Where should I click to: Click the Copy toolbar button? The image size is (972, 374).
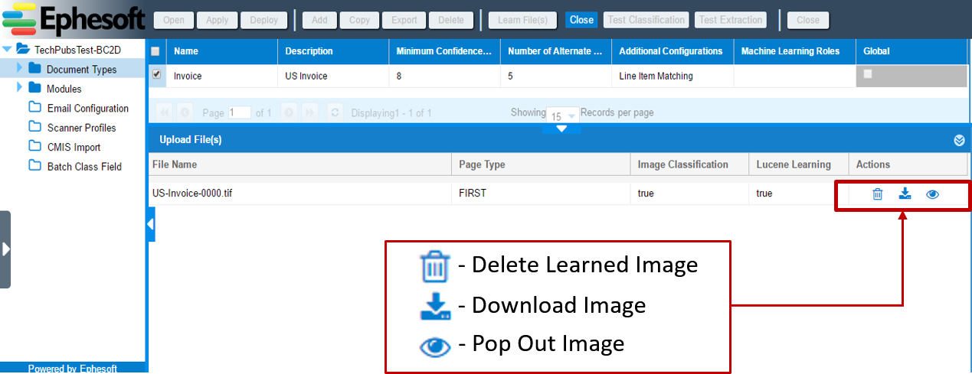tap(359, 20)
